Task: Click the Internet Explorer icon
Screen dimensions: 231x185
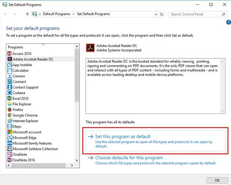Action: tap(10, 121)
